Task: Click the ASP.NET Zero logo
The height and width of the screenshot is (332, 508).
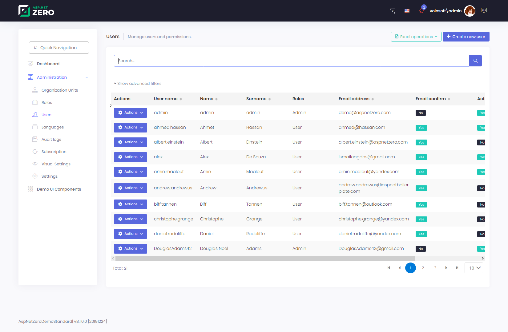Action: (x=36, y=11)
